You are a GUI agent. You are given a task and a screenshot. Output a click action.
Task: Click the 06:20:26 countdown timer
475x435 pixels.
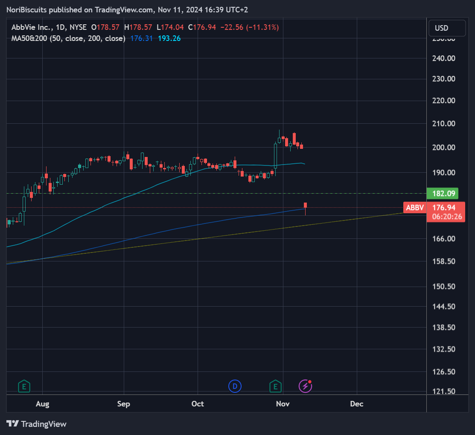tap(447, 217)
